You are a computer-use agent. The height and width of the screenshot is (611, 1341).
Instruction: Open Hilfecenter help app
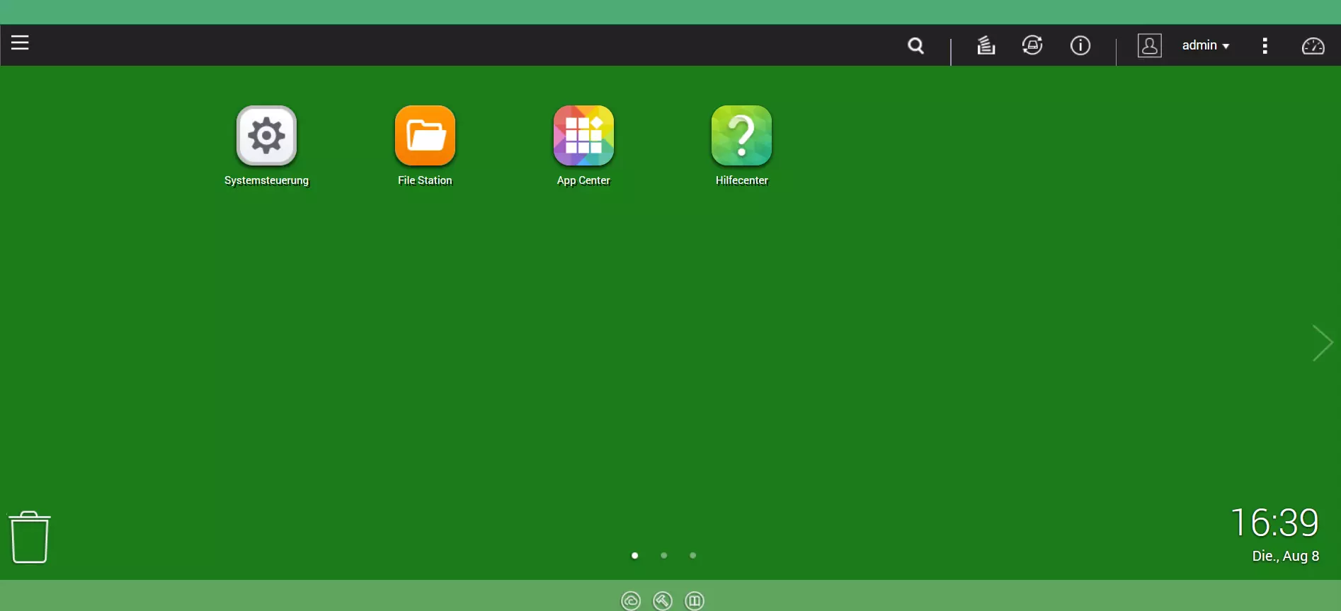741,136
